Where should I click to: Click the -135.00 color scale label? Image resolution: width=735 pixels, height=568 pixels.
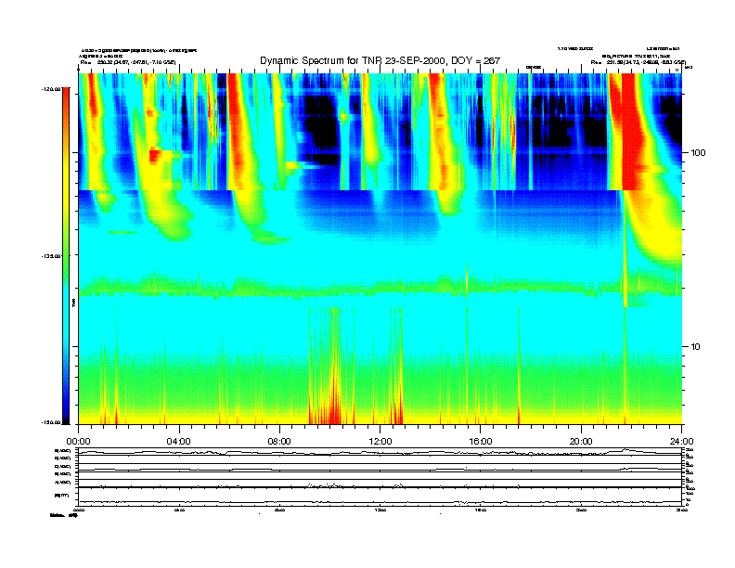tap(51, 256)
